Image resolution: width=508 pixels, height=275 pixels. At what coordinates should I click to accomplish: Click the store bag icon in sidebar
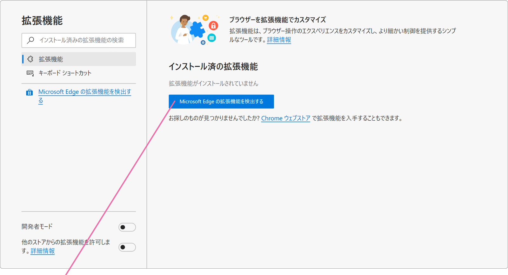tap(30, 92)
